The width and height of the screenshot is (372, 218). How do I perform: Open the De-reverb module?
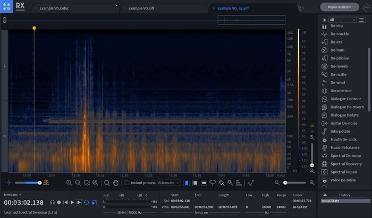tap(339, 66)
